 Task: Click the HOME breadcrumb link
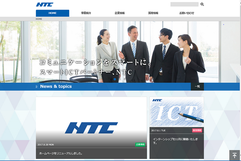tap(39, 19)
